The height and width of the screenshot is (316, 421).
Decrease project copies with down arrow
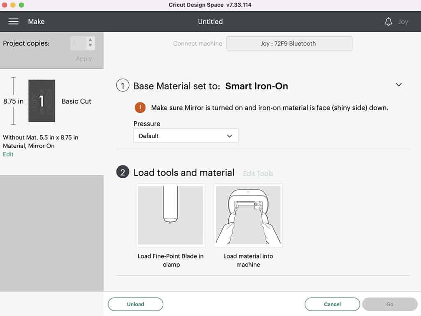(x=90, y=45)
